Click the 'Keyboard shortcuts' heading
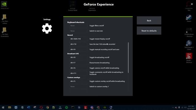 76,22
